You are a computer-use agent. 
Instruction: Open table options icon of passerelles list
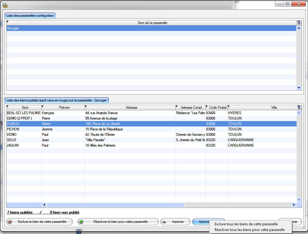point(299,23)
